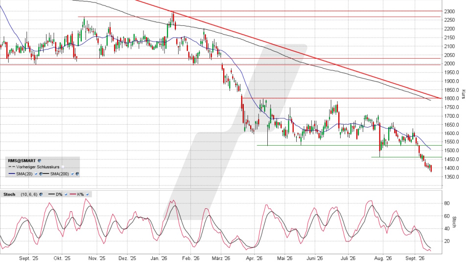Click the 20 level on Stoch axis
Image resolution: width=470 pixels, height=264 pixels.
446,241
